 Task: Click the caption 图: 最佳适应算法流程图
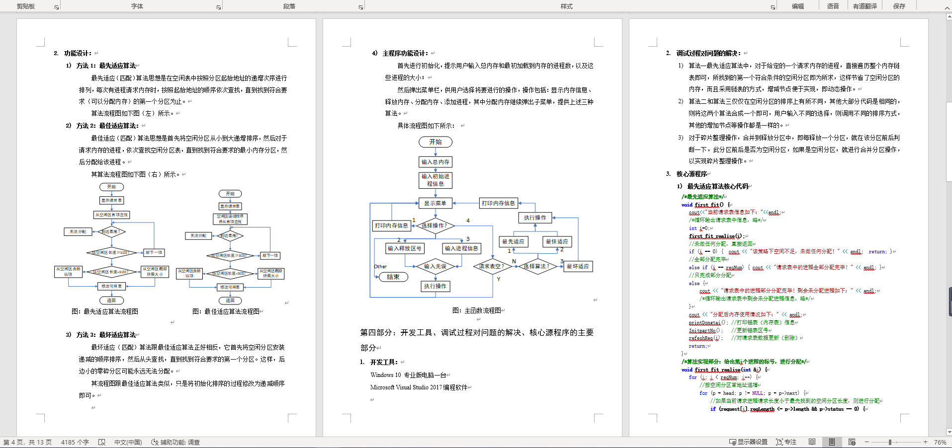click(x=226, y=311)
